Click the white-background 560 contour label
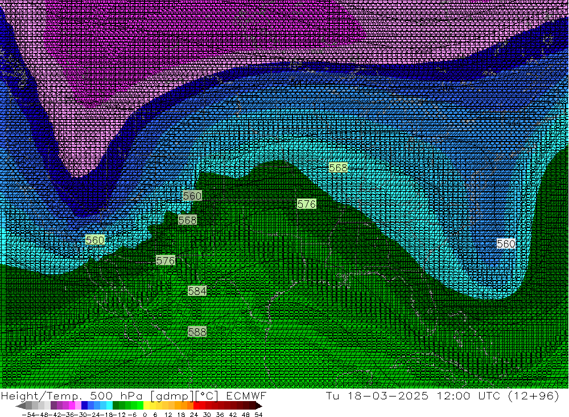The height and width of the screenshot is (417, 569). coord(506,243)
